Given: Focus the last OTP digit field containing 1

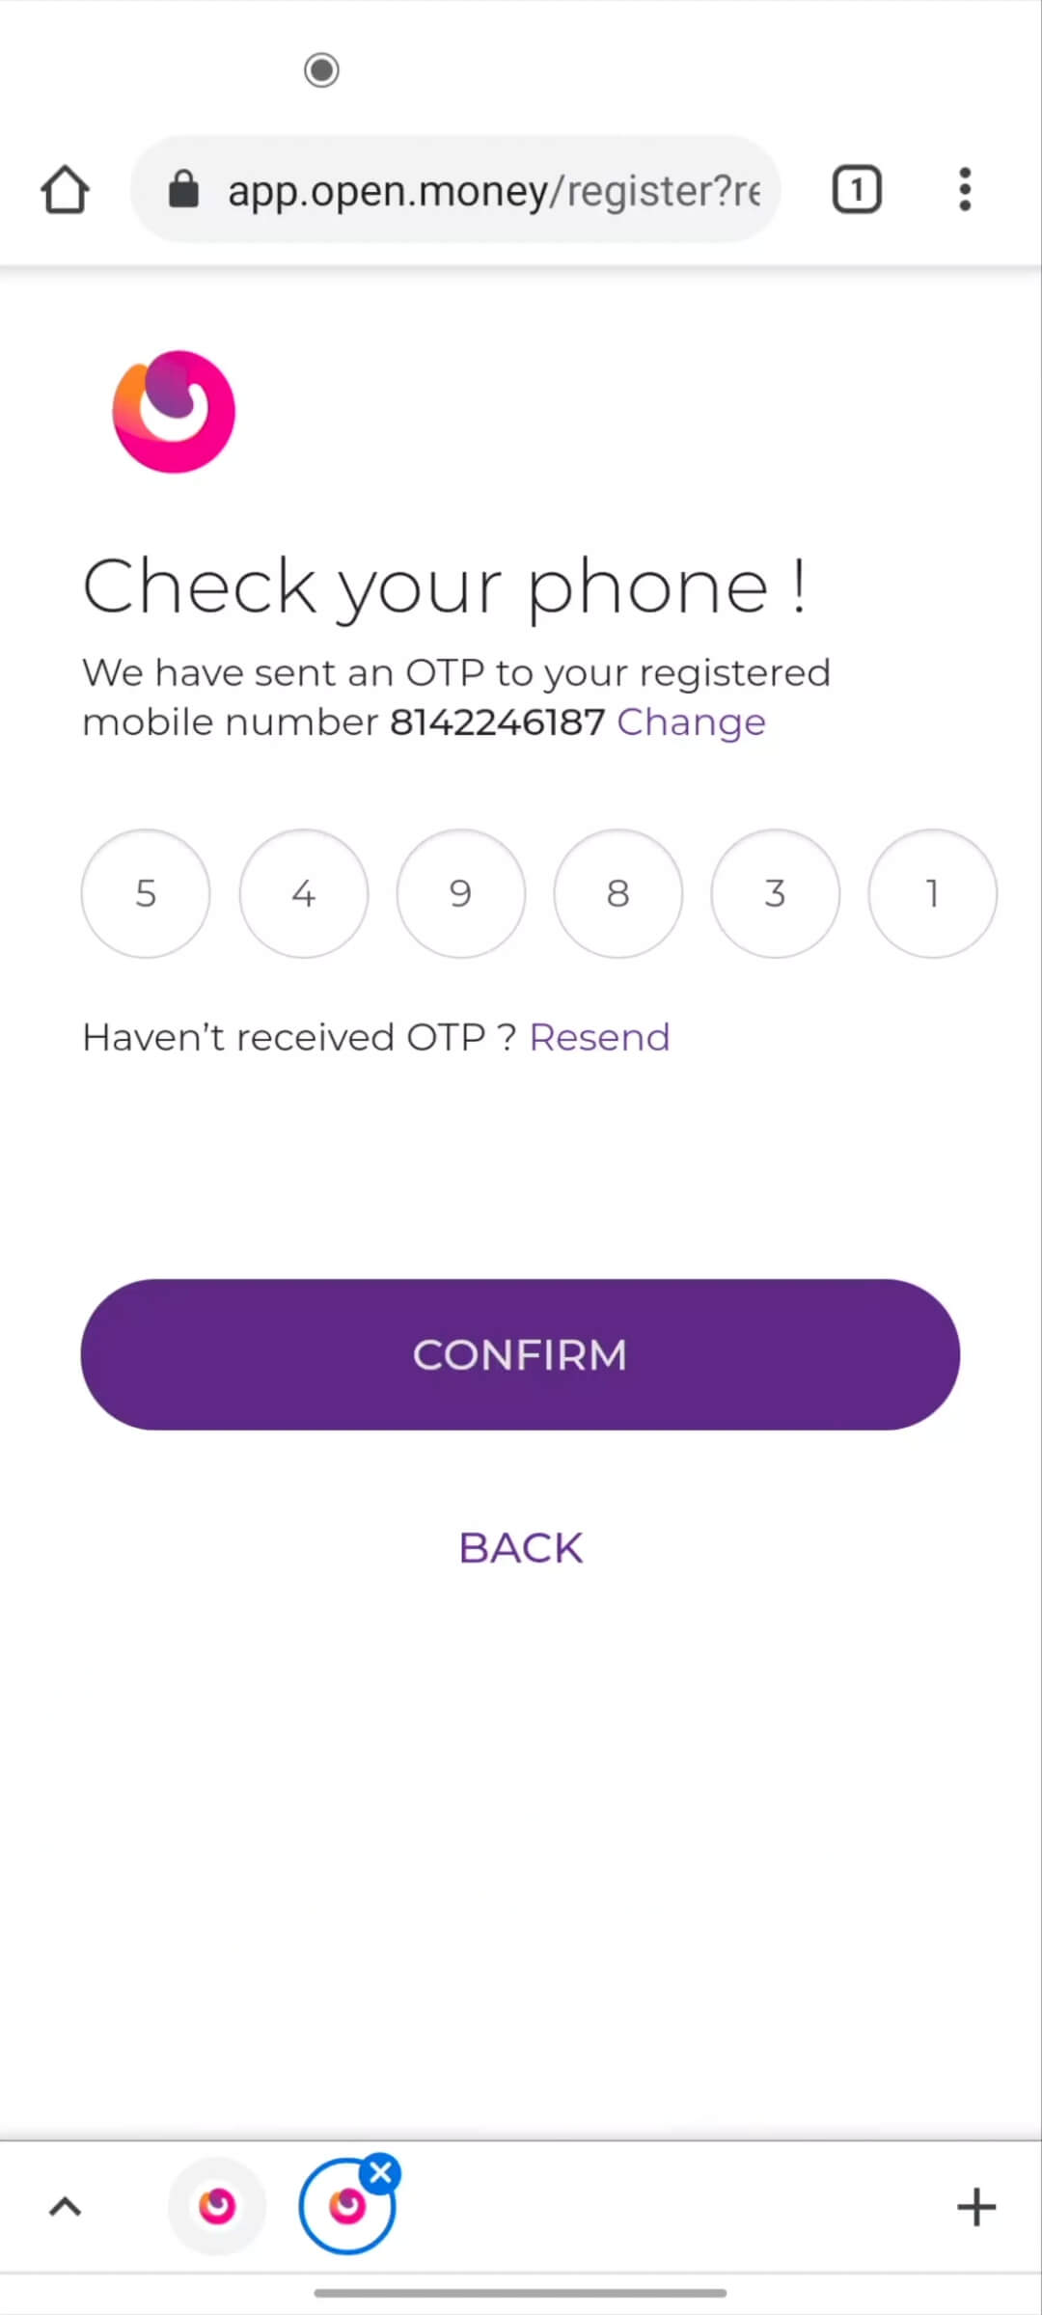Looking at the screenshot, I should (932, 893).
